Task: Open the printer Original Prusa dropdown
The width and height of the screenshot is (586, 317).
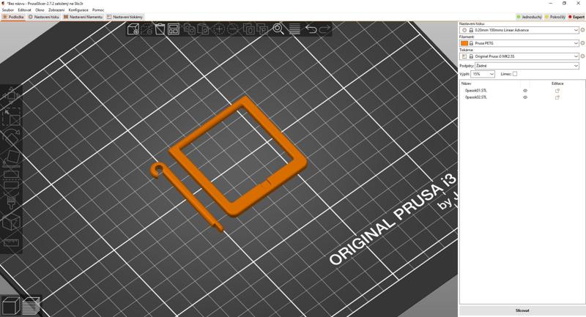Action: (x=519, y=56)
